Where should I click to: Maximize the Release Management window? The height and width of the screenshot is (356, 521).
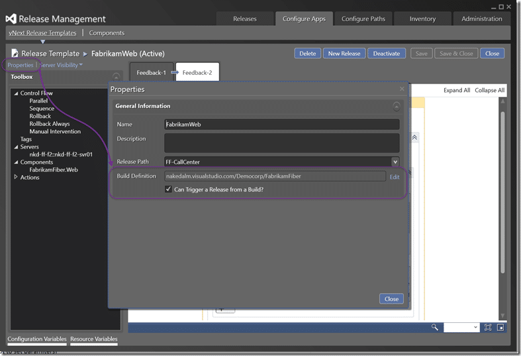501,7
